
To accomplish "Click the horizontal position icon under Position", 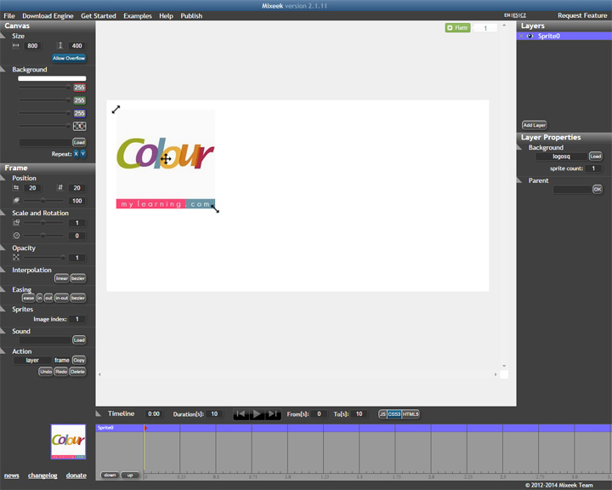I will [x=16, y=187].
